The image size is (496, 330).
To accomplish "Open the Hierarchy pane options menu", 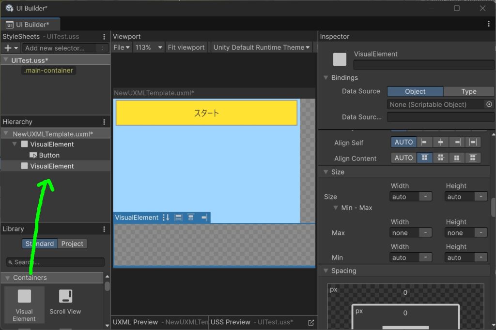I will [x=104, y=122].
